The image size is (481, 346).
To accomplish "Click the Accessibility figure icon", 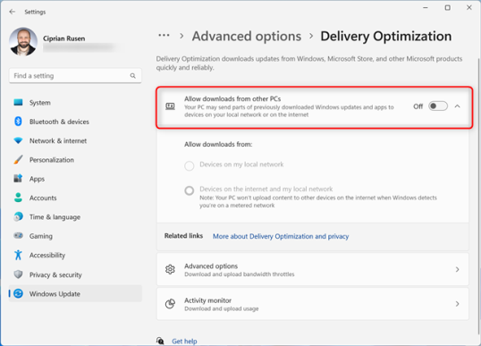I will click(x=18, y=255).
